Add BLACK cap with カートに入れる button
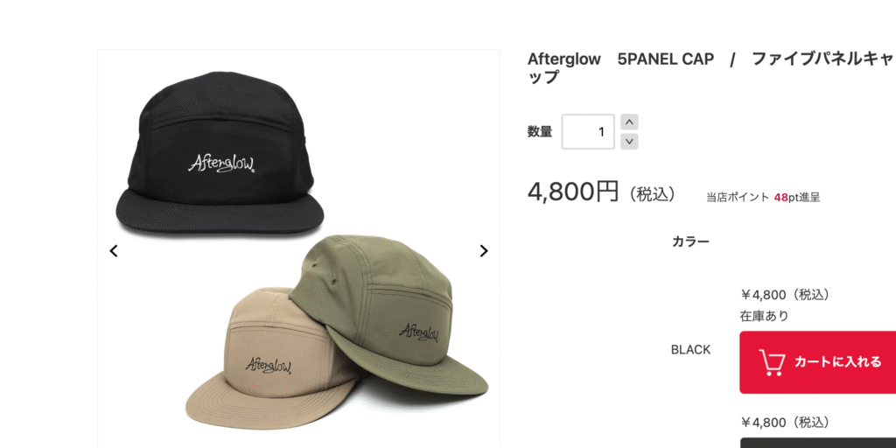 tap(818, 362)
